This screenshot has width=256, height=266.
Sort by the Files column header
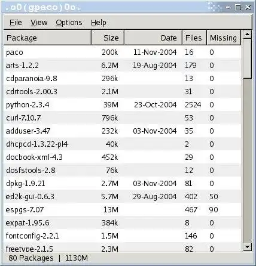(194, 38)
